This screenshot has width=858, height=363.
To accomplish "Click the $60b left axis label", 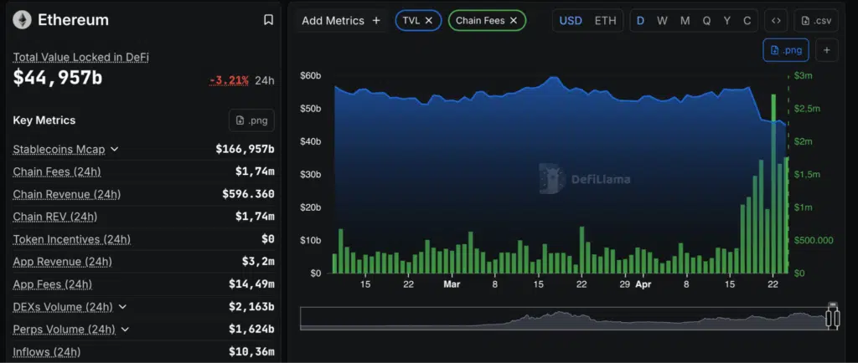I will 310,75.
